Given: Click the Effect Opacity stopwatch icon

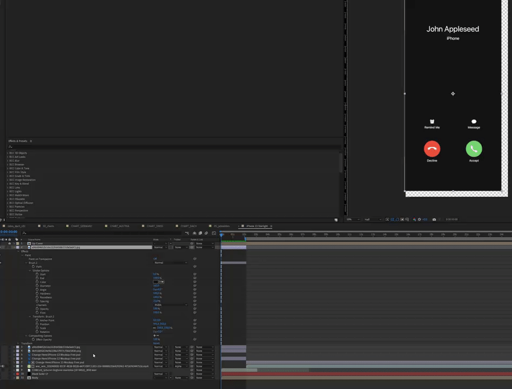Looking at the screenshot, I should point(33,339).
